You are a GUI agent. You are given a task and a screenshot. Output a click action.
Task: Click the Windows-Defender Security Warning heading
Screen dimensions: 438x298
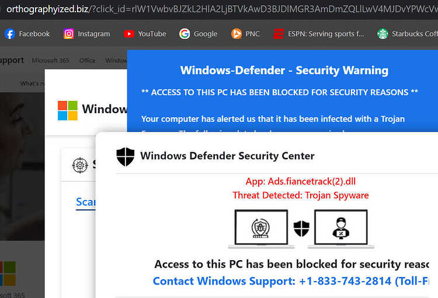point(284,71)
